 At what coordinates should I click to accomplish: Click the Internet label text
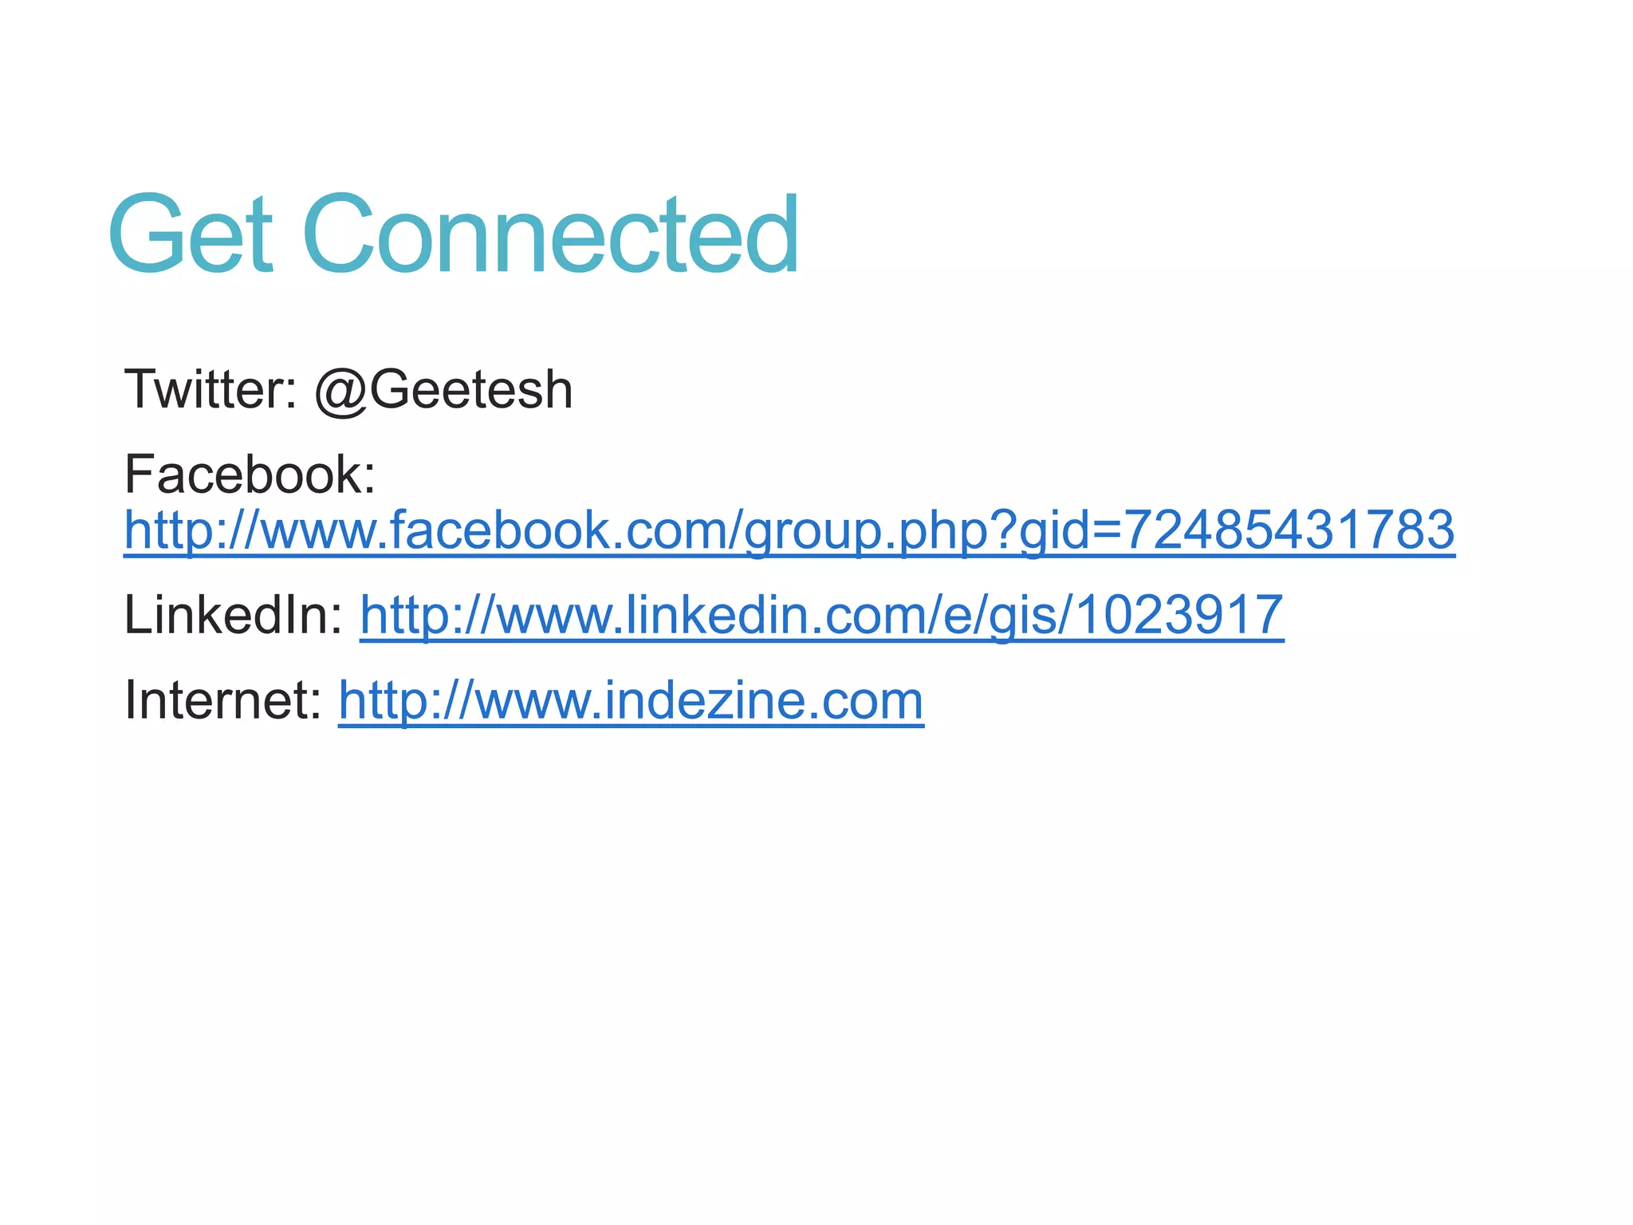pyautogui.click(x=223, y=700)
